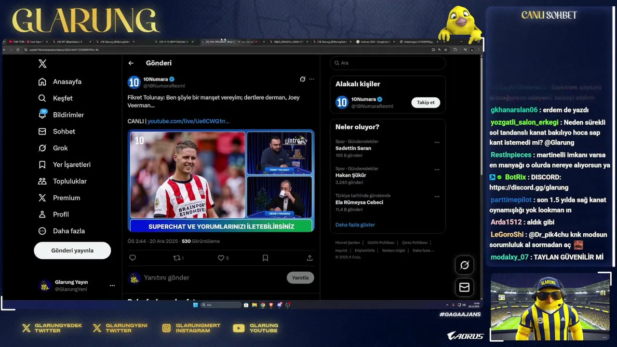Click the Yanıtını gönder reply field
The image size is (617, 347).
pos(167,278)
